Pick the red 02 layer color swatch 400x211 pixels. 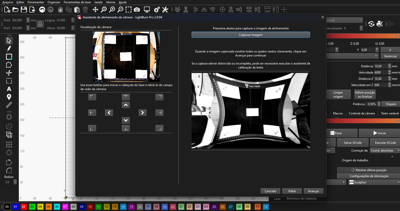click(24, 207)
